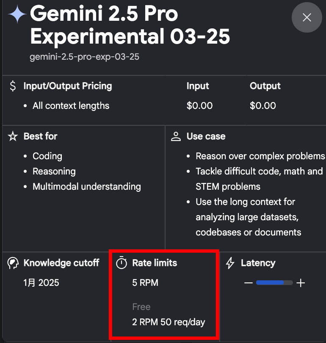This screenshot has height=343, width=326.
Task: Click the Output price $0.00 value
Action: (263, 106)
